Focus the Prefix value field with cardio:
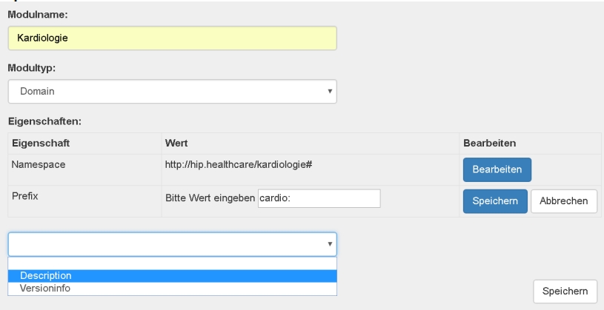 319,198
